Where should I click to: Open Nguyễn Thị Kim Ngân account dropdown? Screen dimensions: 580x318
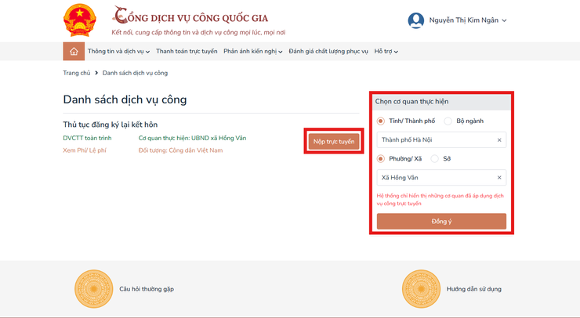tap(468, 20)
